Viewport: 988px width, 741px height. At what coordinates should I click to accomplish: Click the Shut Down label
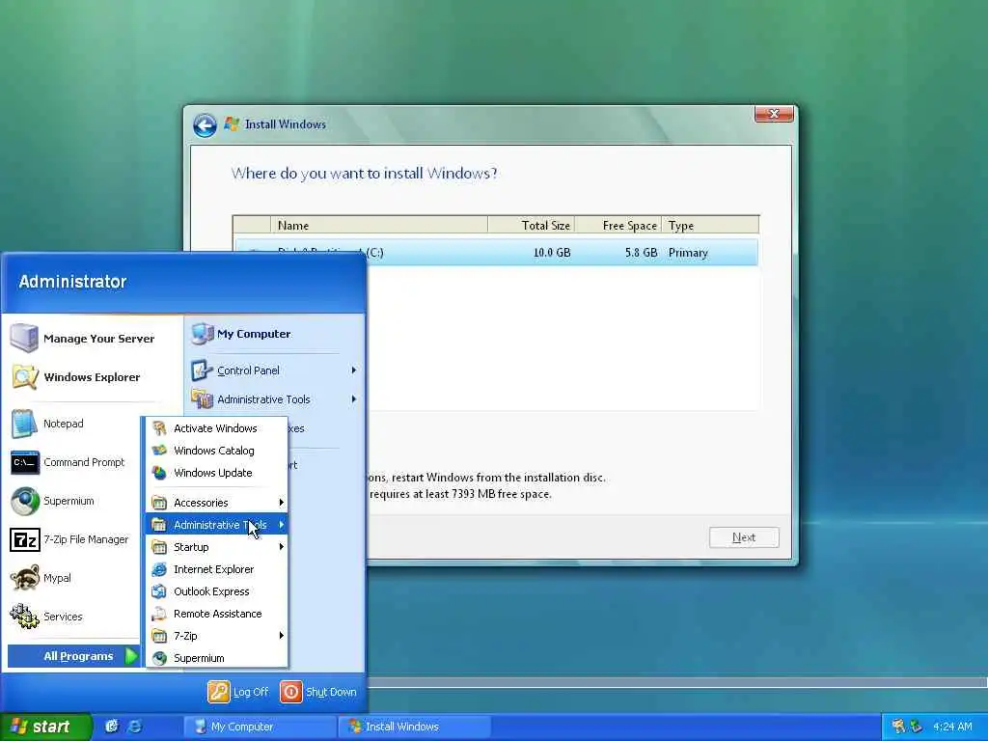(x=331, y=692)
